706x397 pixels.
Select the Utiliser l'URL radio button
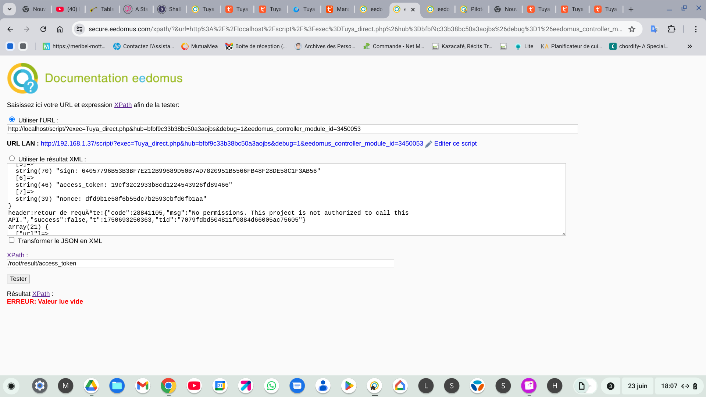click(x=12, y=119)
